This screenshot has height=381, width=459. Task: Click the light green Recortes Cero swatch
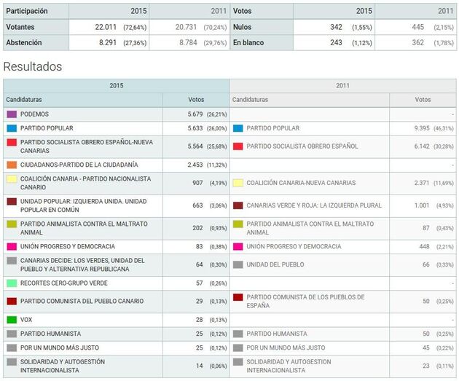pyautogui.click(x=11, y=283)
